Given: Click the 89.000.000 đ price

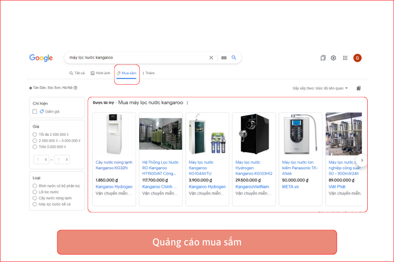Looking at the screenshot, I should click(342, 180).
